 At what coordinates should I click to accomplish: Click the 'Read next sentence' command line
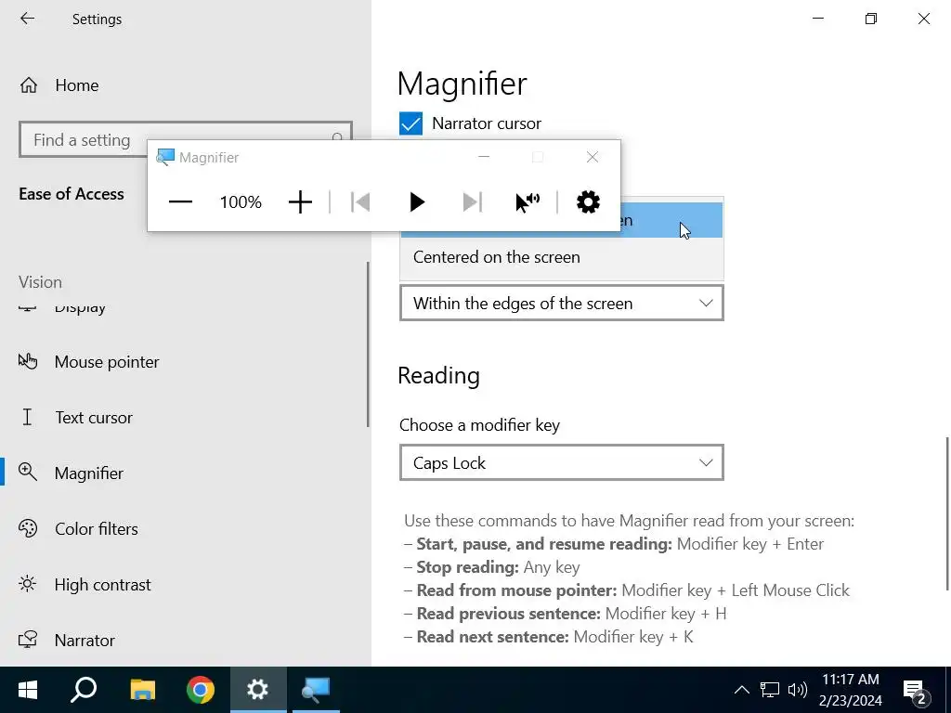point(549,637)
